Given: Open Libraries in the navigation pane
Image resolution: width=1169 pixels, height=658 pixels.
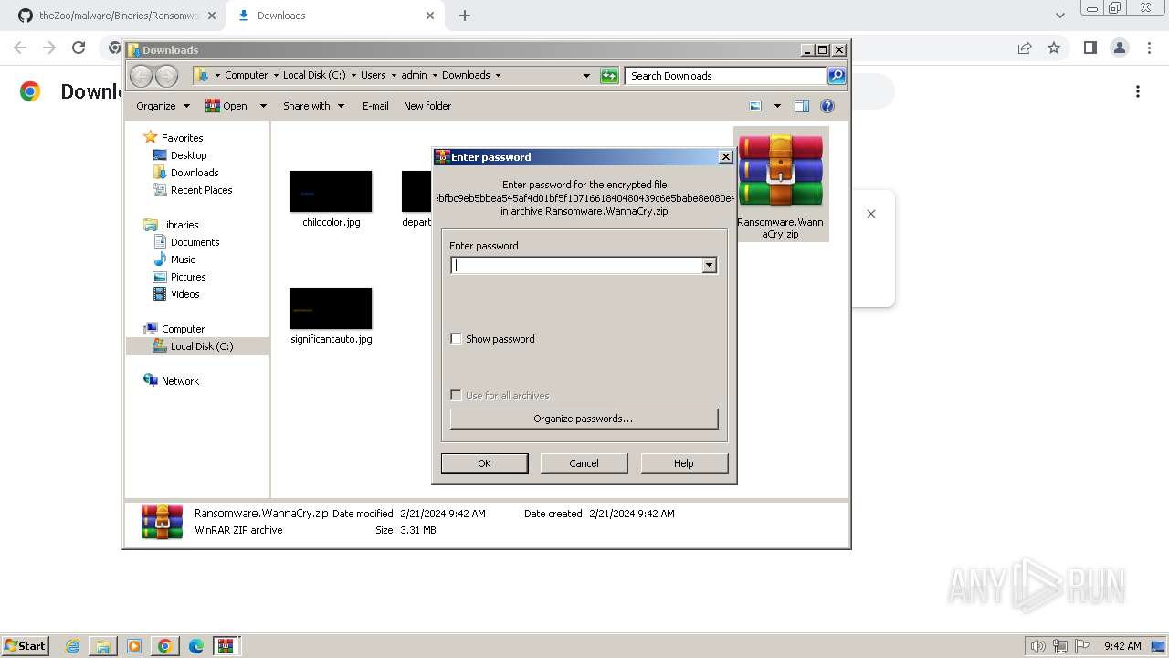Looking at the screenshot, I should pyautogui.click(x=180, y=225).
